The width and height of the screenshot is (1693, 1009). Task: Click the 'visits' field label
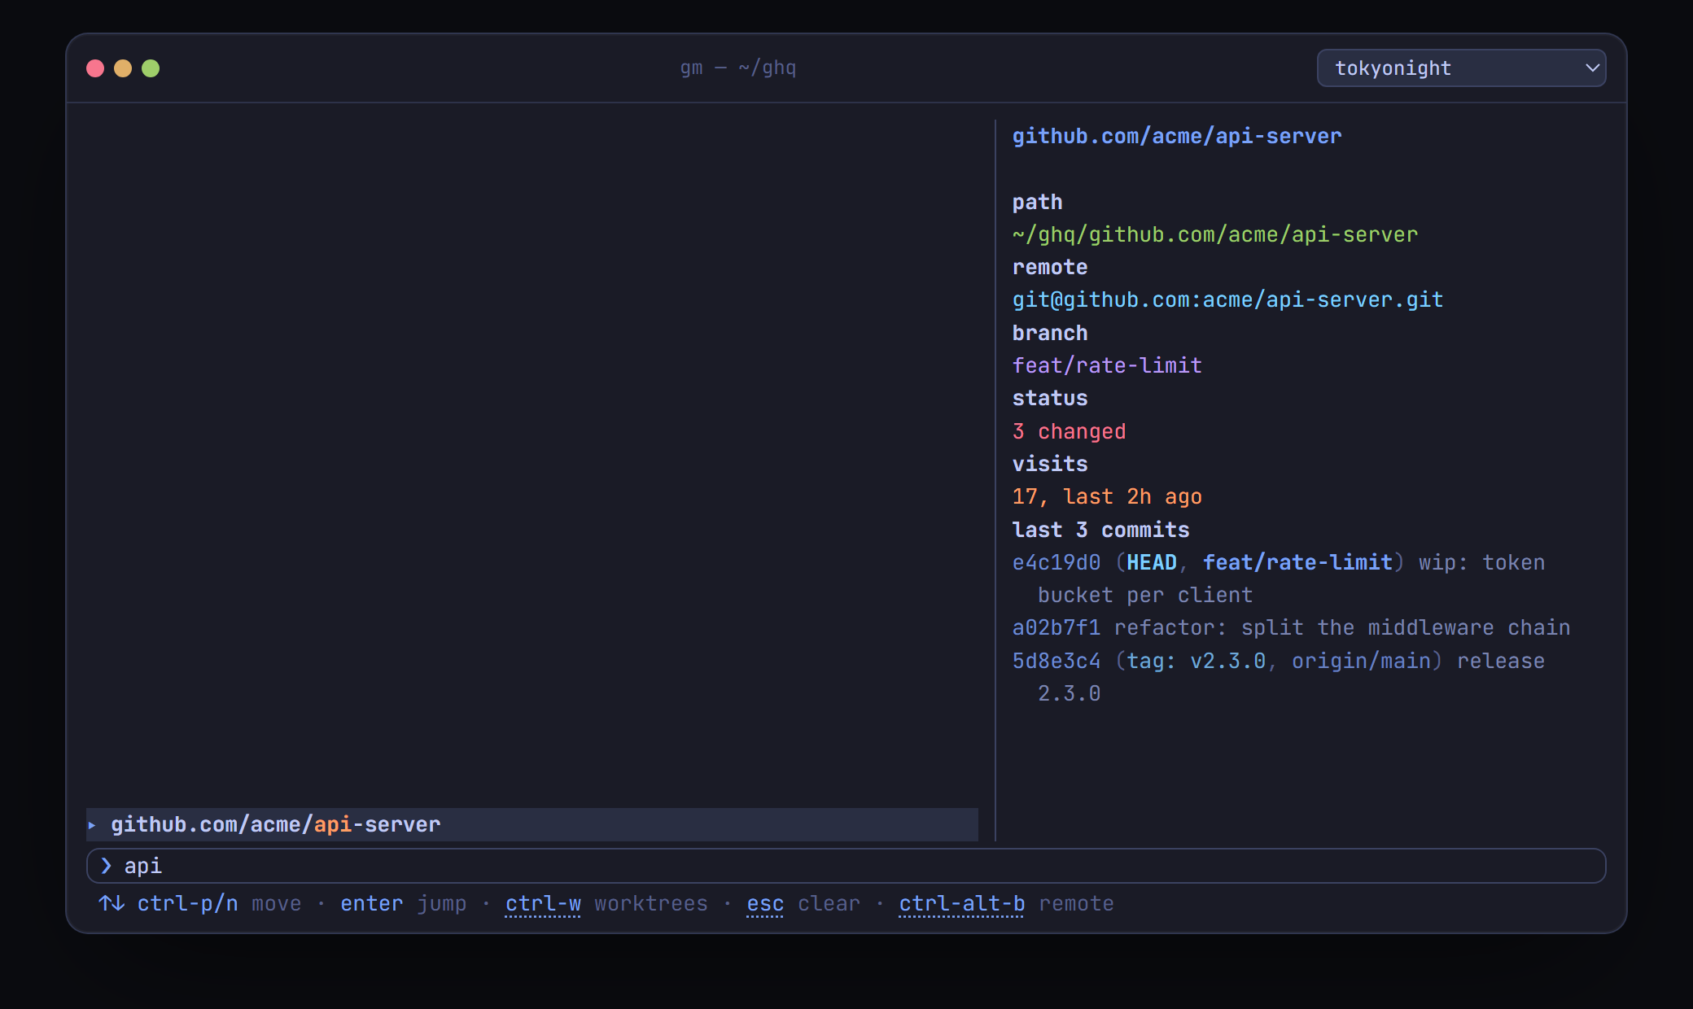[x=1050, y=464]
